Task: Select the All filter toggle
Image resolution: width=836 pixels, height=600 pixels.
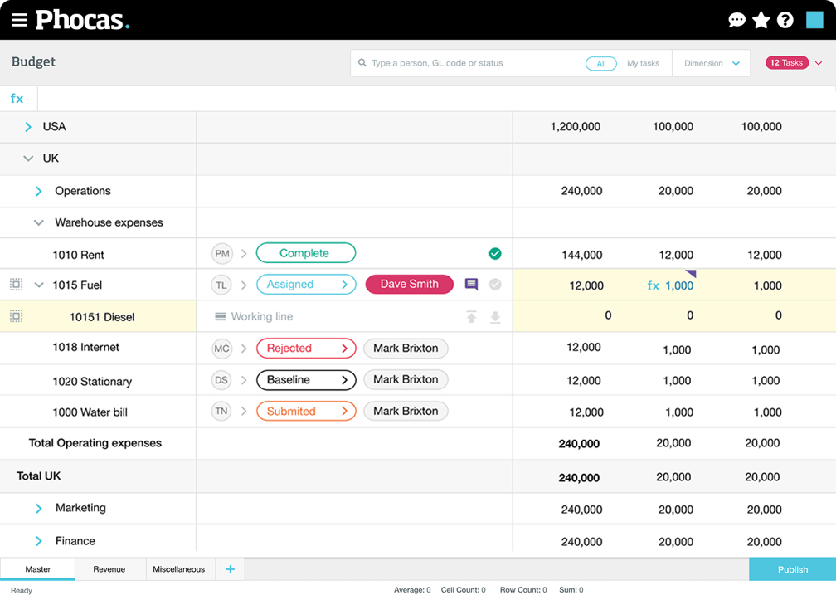Action: coord(600,64)
